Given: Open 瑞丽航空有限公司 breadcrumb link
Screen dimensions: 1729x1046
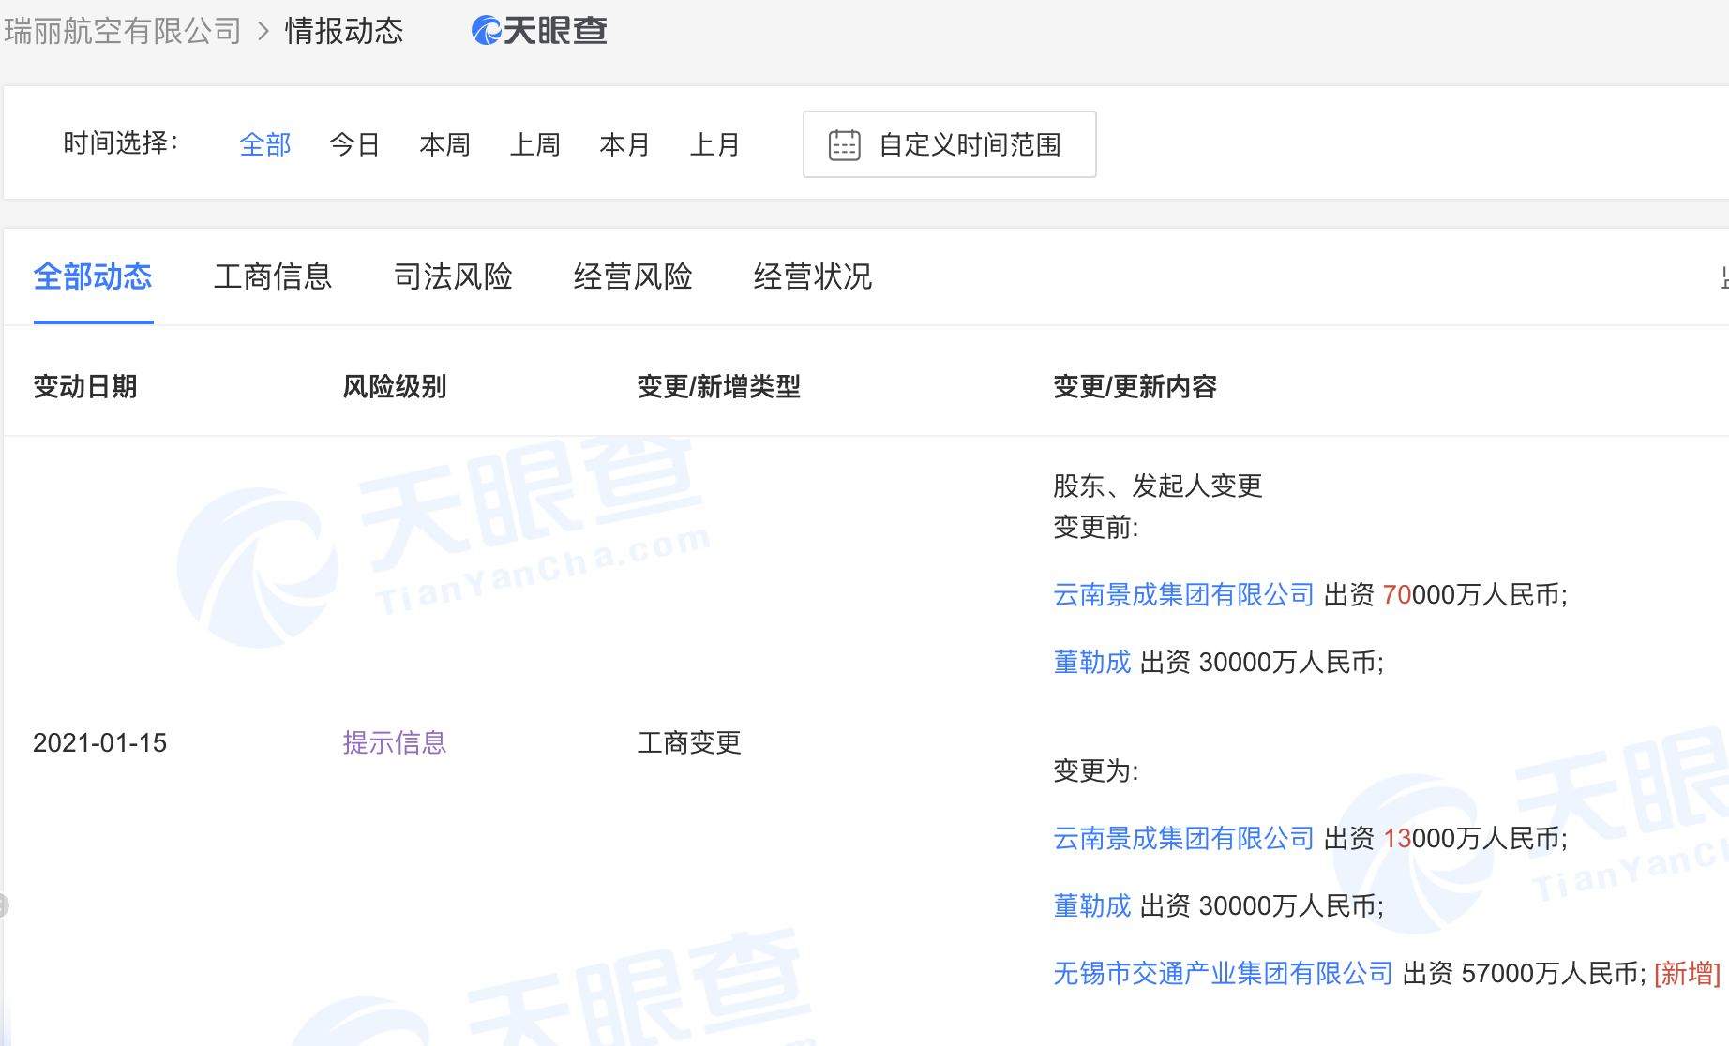Looking at the screenshot, I should coord(123,31).
